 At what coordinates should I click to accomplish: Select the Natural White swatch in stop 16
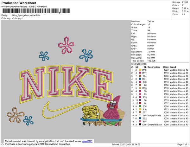(x=140, y=115)
